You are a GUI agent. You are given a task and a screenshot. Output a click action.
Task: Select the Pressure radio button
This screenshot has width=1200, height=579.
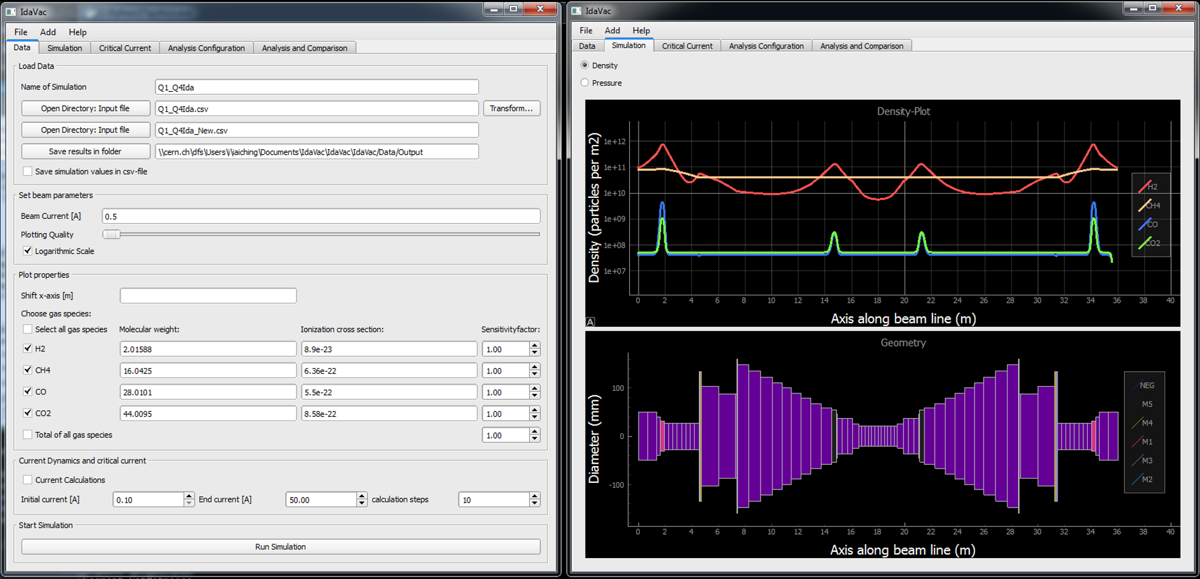pyautogui.click(x=585, y=83)
